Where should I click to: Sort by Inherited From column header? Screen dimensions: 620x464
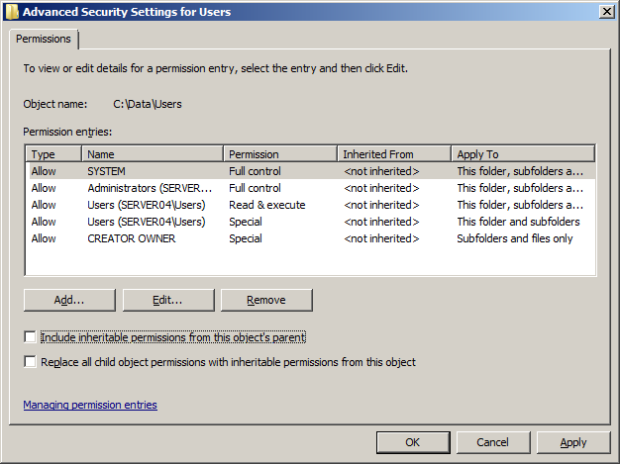(x=393, y=154)
